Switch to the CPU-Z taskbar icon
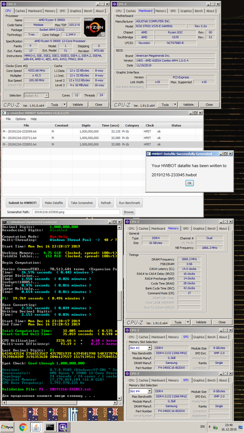The height and width of the screenshot is (433, 244). click(62, 427)
